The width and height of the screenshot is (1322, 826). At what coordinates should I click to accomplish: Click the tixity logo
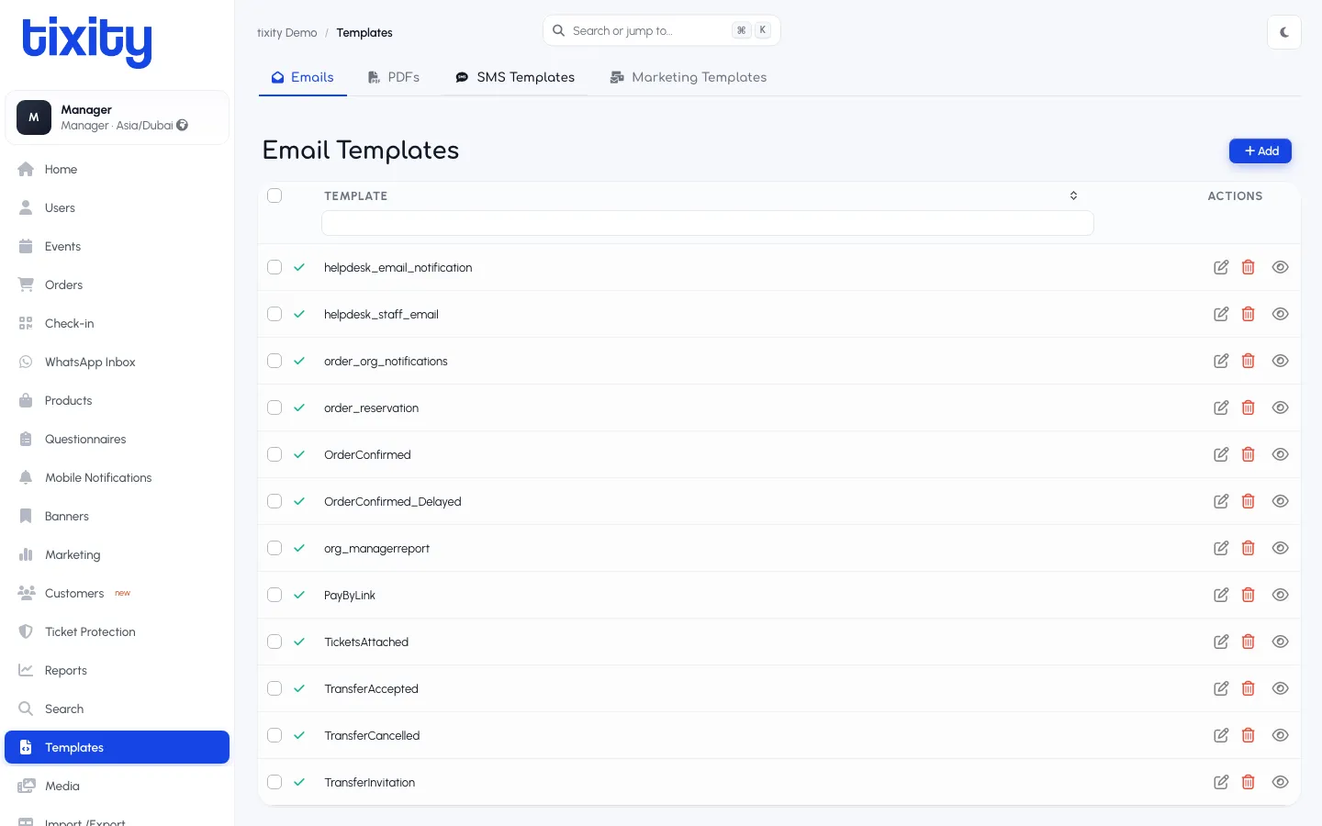87,41
